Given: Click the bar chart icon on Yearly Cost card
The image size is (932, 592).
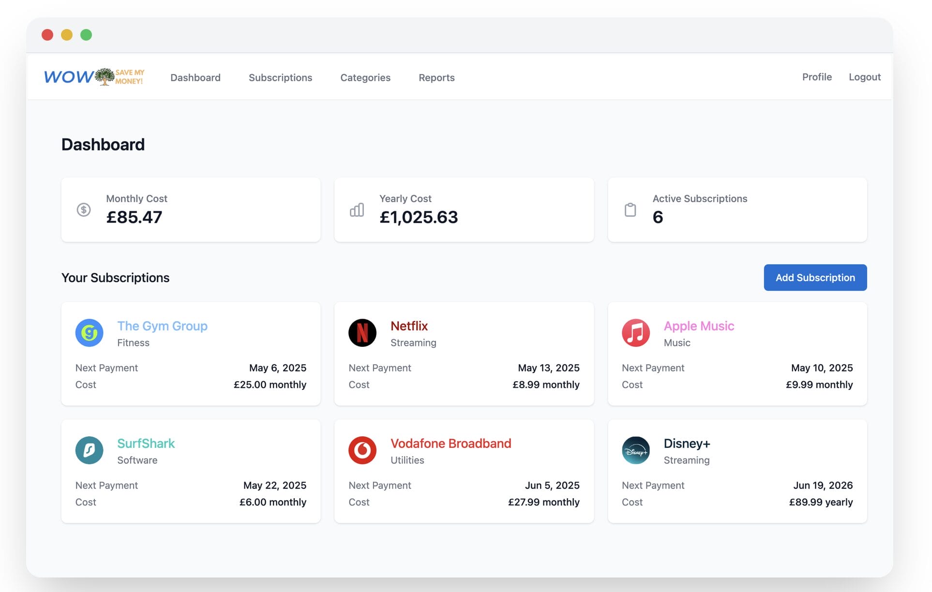Looking at the screenshot, I should coord(357,209).
